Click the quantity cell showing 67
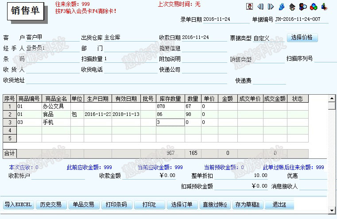This screenshot has width=337, height=219. pyautogui.click(x=193, y=107)
